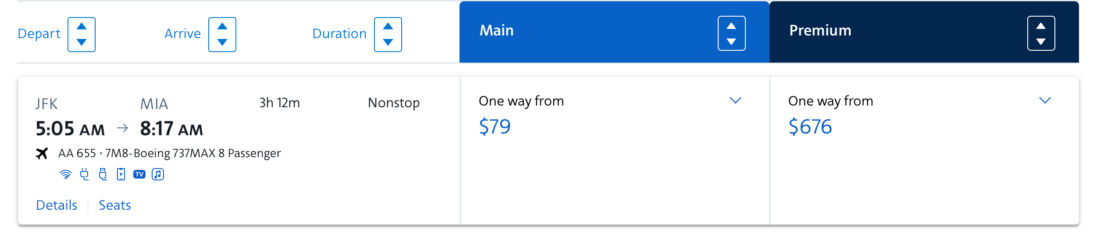Click the Wi-Fi amenity icon
This screenshot has height=232, width=1097.
(x=65, y=175)
